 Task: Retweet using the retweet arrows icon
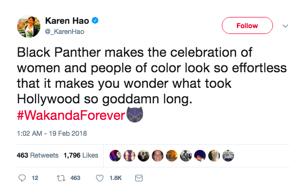[x=61, y=178]
